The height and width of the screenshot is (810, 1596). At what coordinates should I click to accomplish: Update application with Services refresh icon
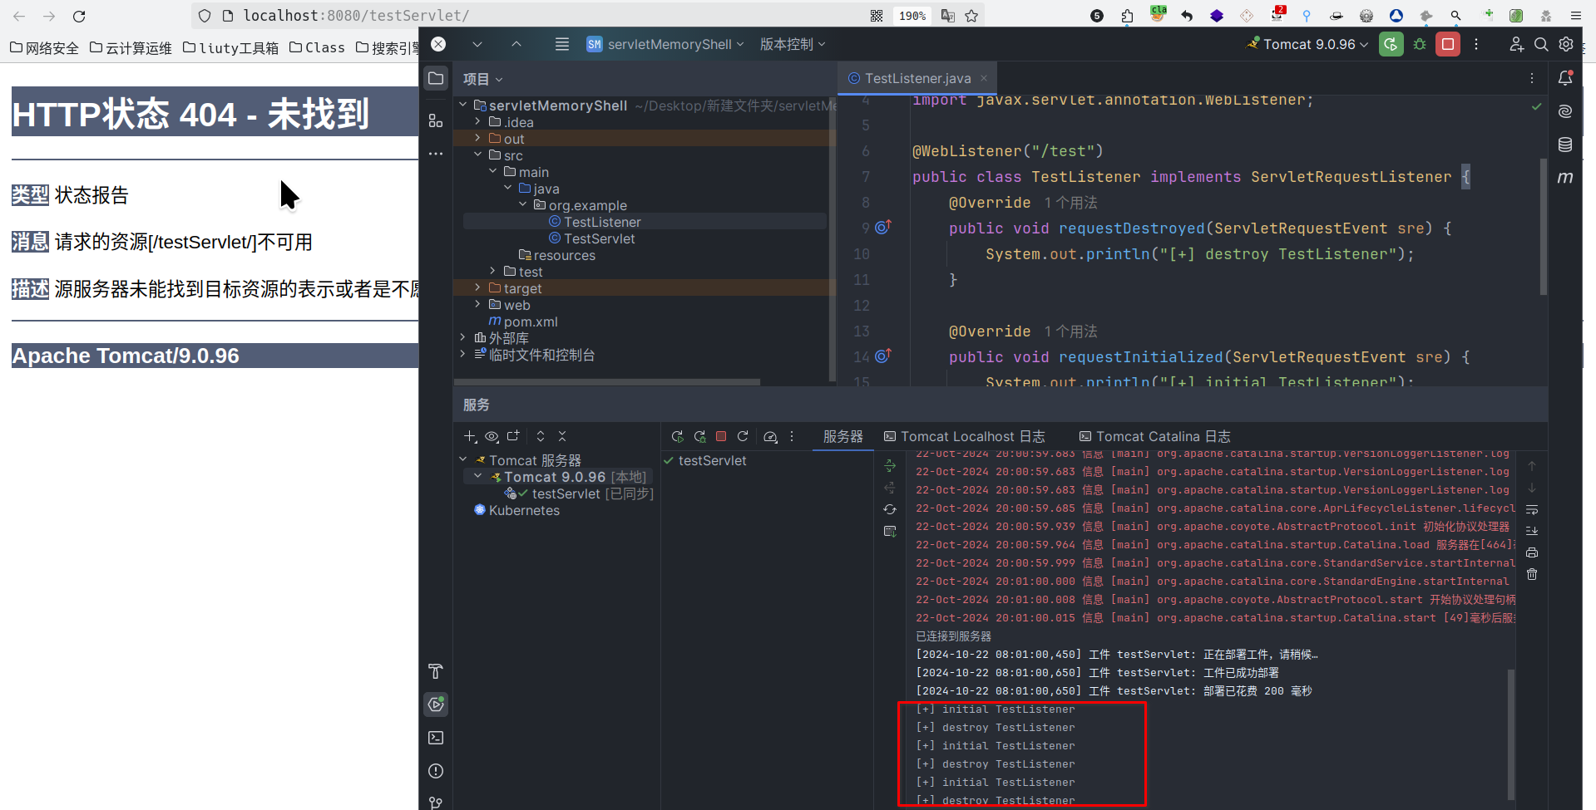743,436
